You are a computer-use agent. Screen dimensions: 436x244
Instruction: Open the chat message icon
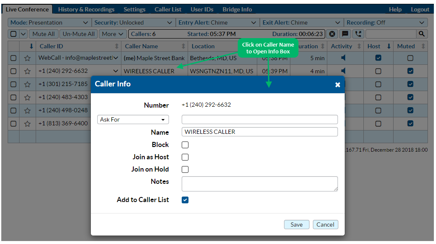pyautogui.click(x=345, y=34)
